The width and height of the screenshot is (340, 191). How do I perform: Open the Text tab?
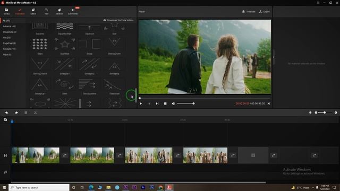[x=46, y=12]
